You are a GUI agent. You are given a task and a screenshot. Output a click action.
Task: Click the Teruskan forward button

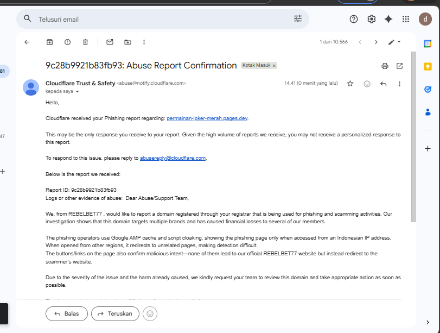pyautogui.click(x=115, y=313)
